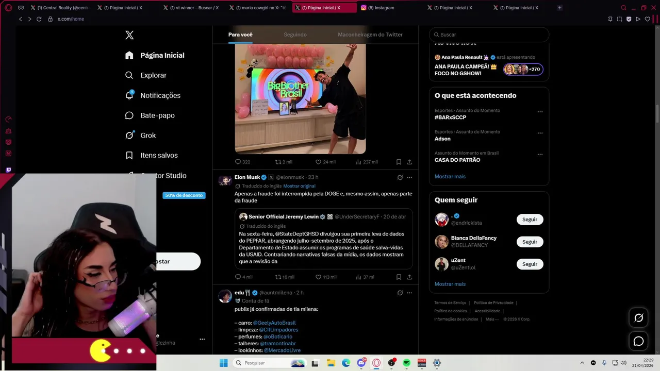Bookmark Elon Musk's post
The height and width of the screenshot is (371, 660).
399,277
